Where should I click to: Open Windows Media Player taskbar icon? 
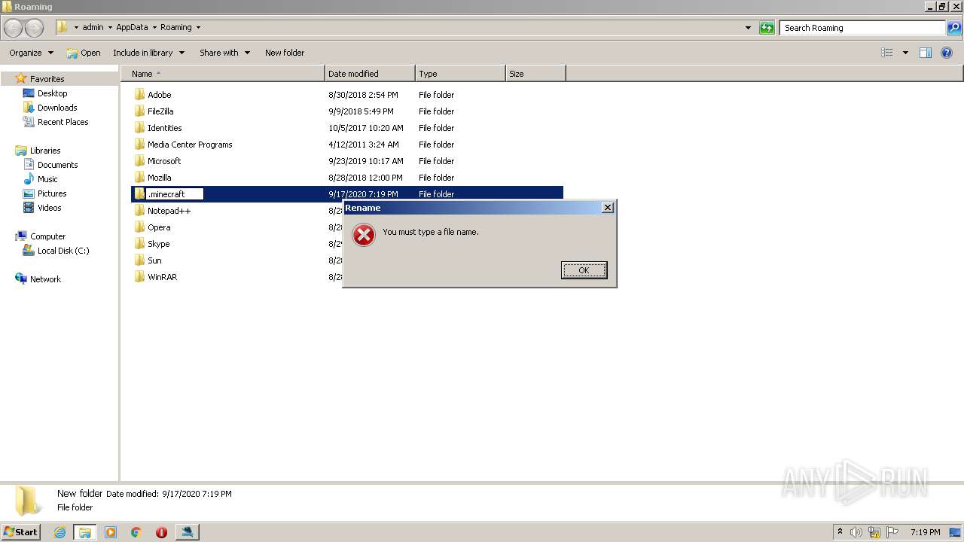coord(111,532)
